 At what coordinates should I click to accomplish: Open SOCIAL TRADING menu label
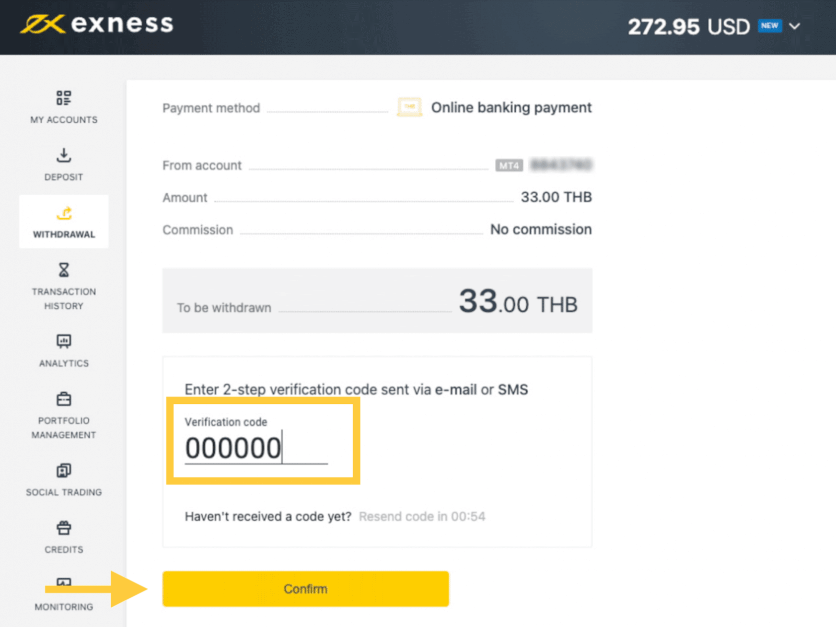click(x=64, y=492)
